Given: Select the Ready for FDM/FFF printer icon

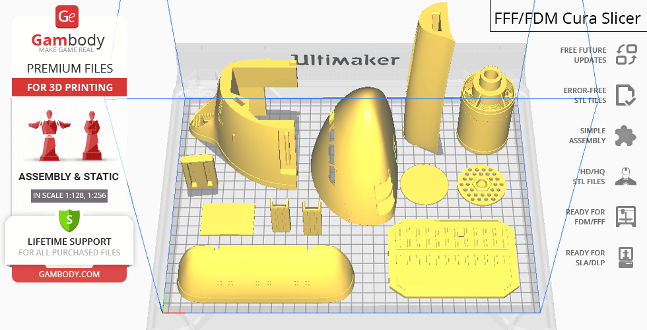Looking at the screenshot, I should tap(625, 216).
